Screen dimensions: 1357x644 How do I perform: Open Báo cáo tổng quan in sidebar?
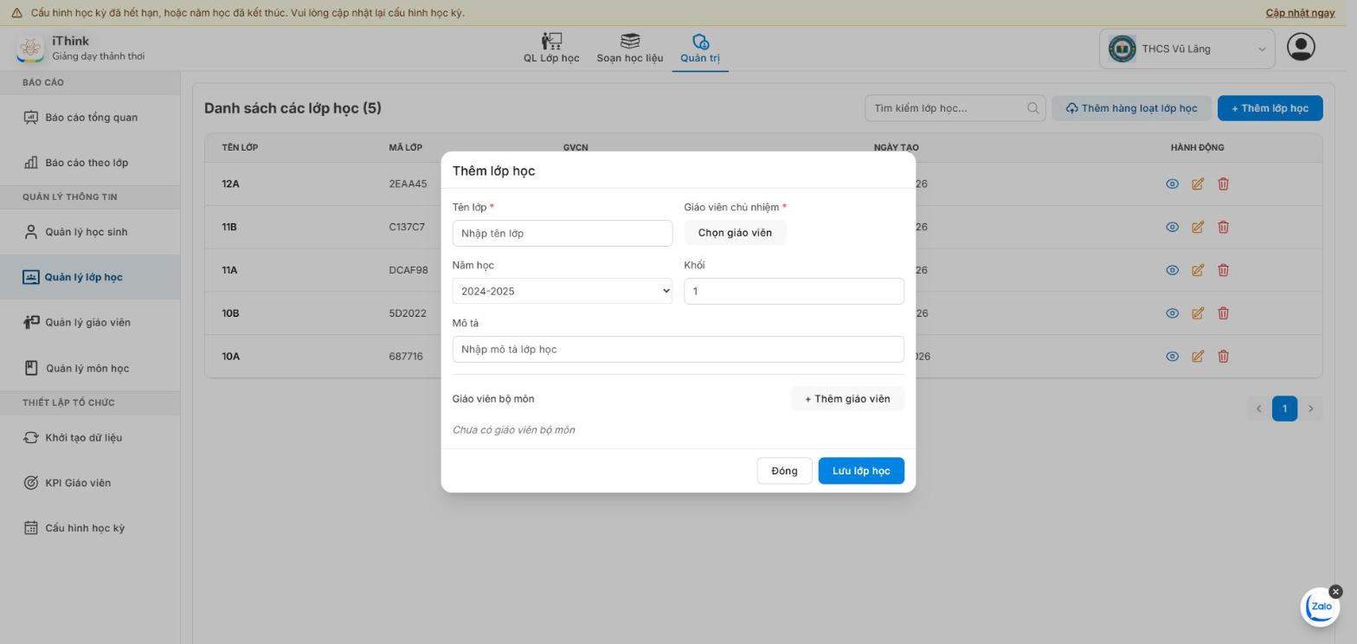tap(90, 118)
